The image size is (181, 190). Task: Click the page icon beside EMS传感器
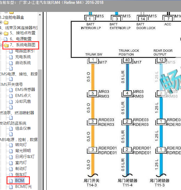coord(11,90)
